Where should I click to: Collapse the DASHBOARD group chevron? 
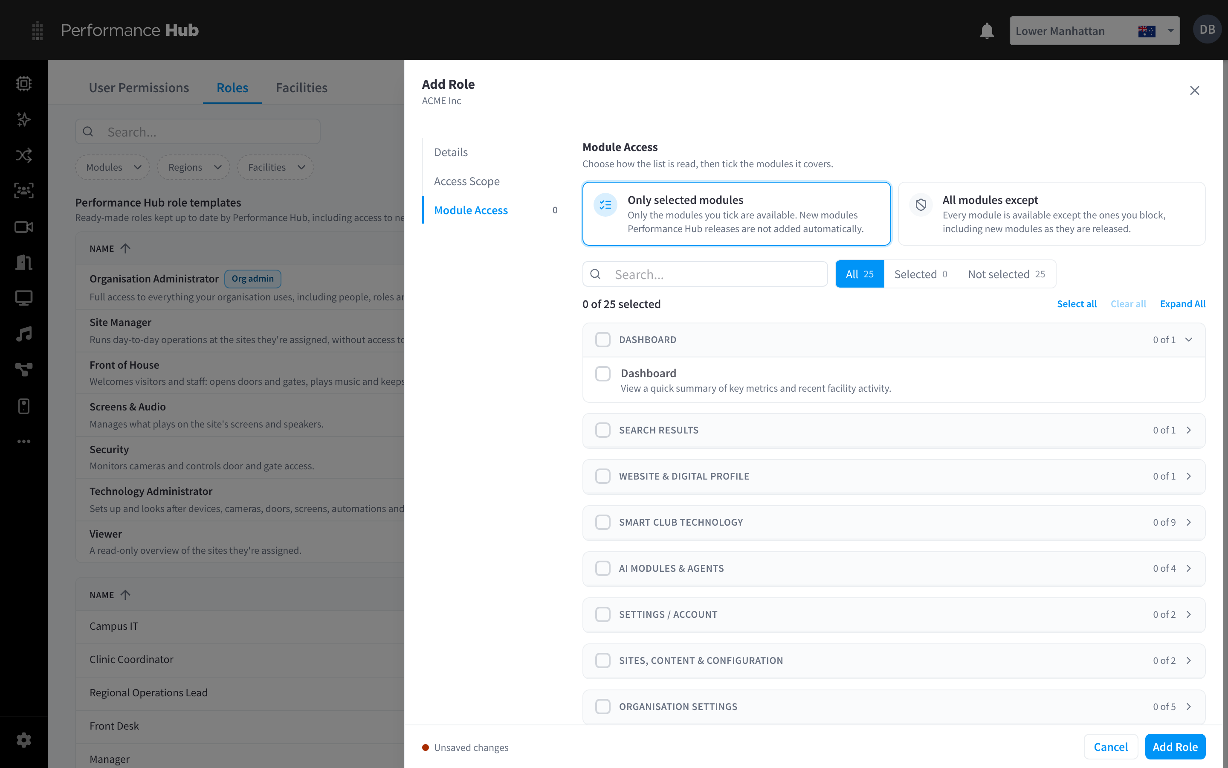click(1188, 339)
